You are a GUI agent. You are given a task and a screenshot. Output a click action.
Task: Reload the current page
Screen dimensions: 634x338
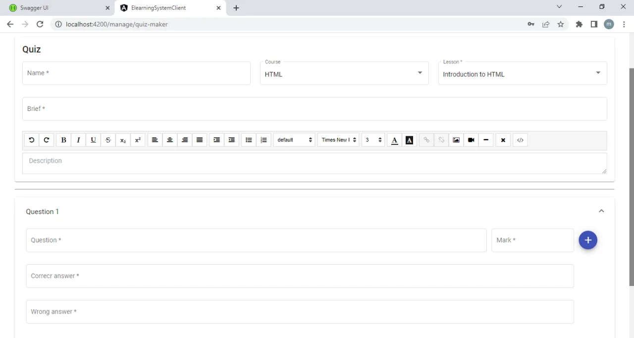click(40, 24)
